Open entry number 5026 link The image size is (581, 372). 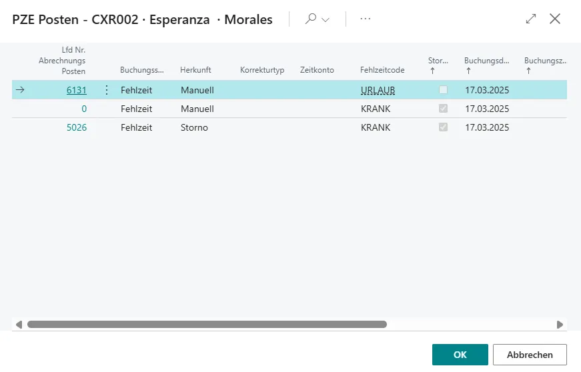(77, 127)
